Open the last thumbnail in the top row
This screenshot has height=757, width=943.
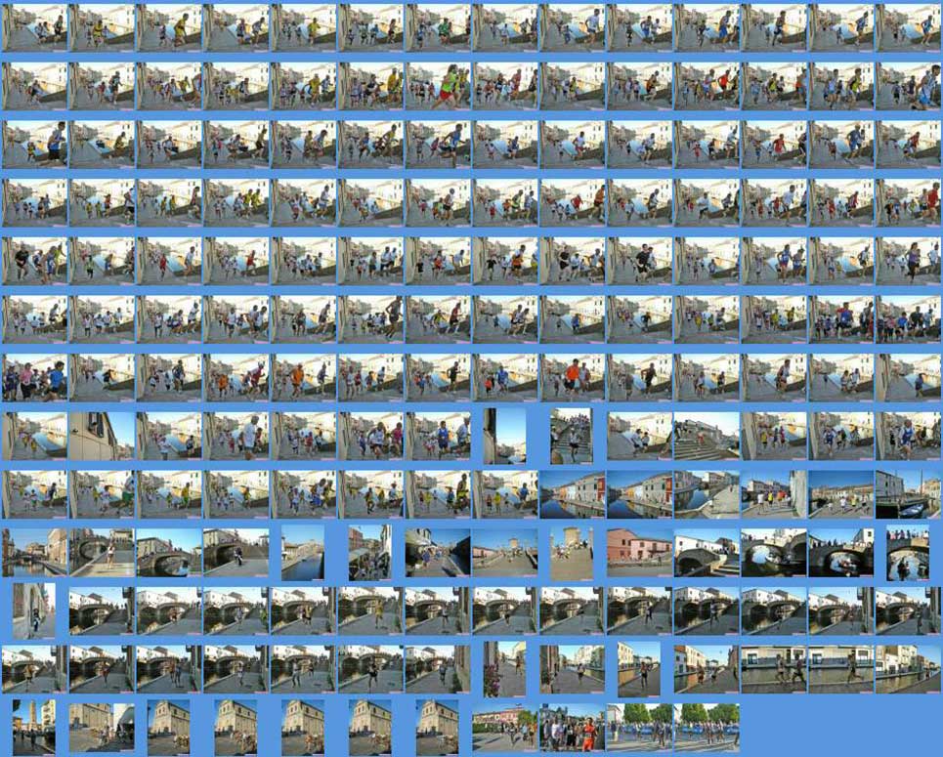point(910,27)
